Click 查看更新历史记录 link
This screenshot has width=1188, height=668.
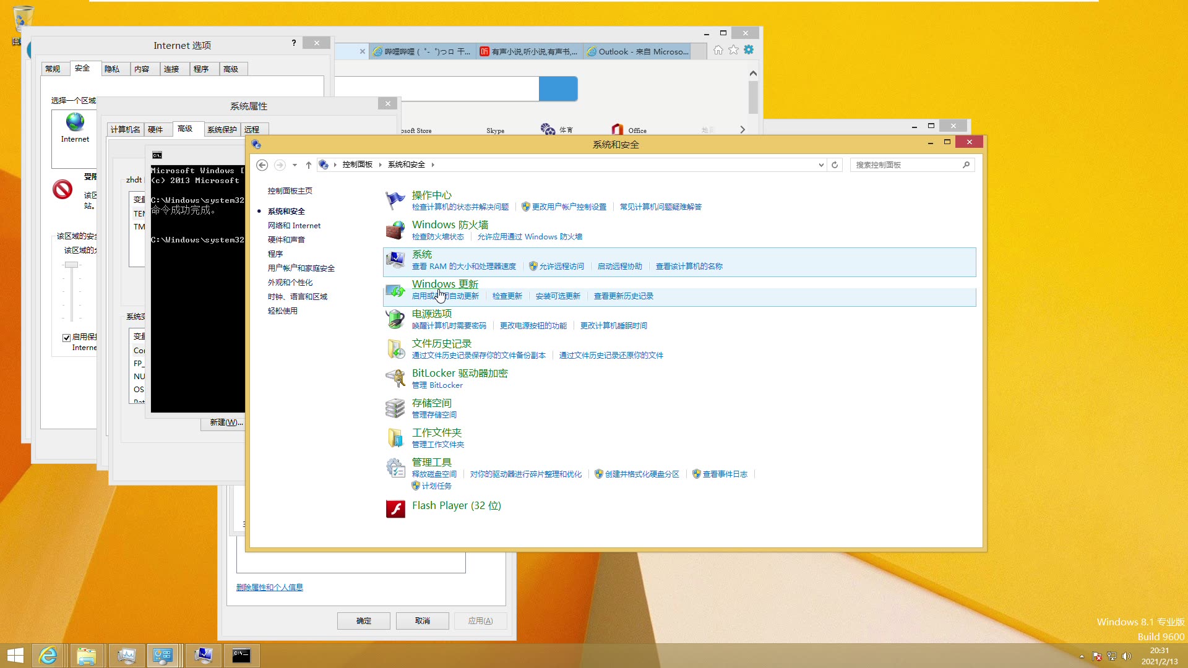tap(624, 296)
